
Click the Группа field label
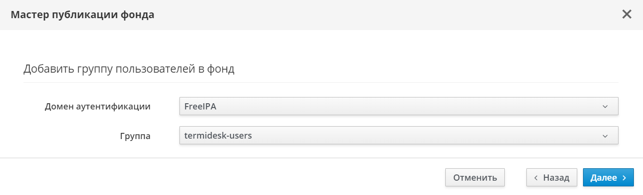tap(135, 136)
